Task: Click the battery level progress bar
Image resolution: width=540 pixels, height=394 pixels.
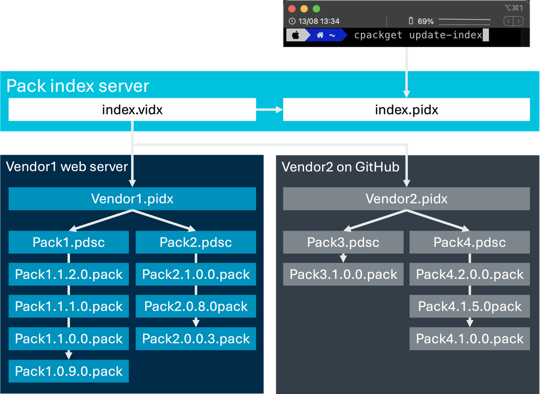Action: pos(464,21)
